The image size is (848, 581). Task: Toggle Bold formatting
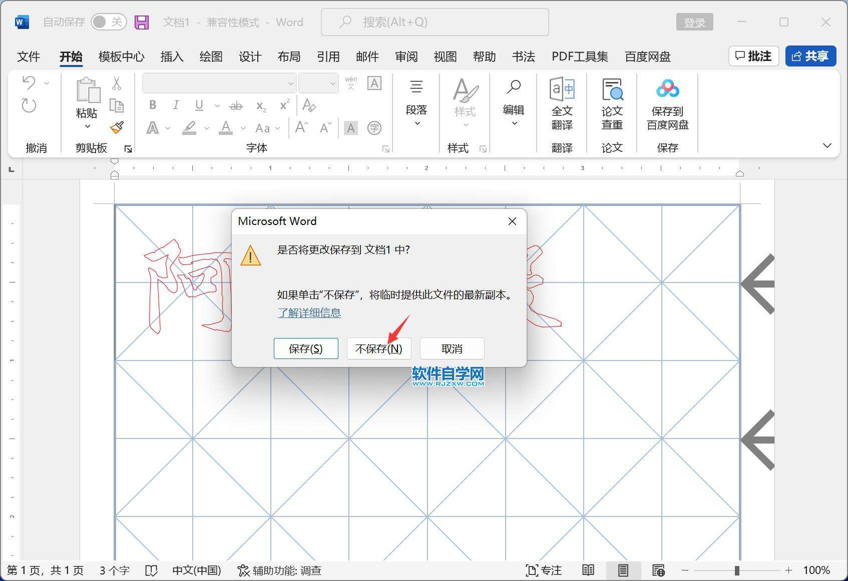click(x=153, y=105)
